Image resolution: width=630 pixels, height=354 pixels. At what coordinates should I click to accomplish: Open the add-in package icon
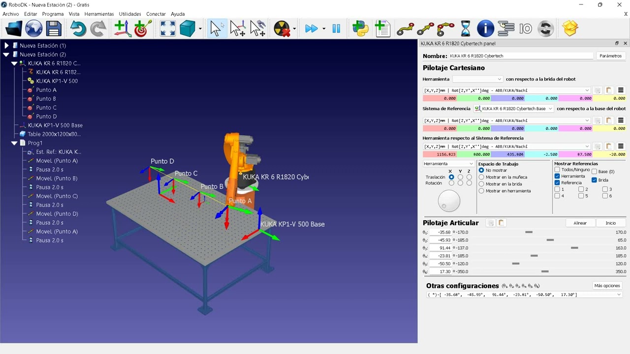pos(570,29)
